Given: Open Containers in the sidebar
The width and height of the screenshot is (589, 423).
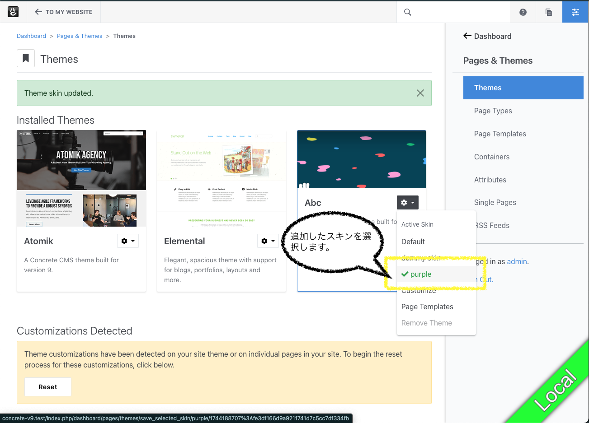Looking at the screenshot, I should pyautogui.click(x=491, y=157).
